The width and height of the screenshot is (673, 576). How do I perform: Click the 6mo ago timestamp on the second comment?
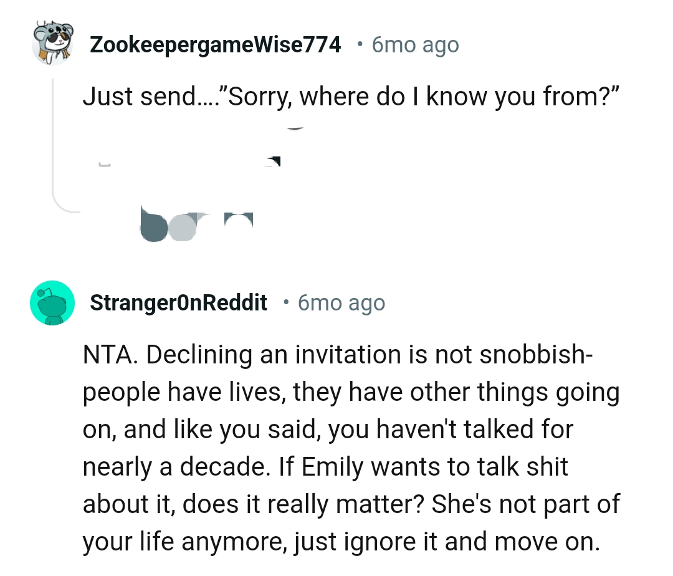click(341, 302)
